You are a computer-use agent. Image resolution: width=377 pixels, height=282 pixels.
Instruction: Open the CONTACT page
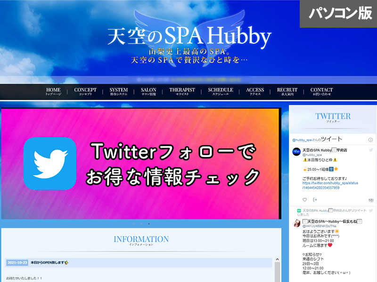321,92
